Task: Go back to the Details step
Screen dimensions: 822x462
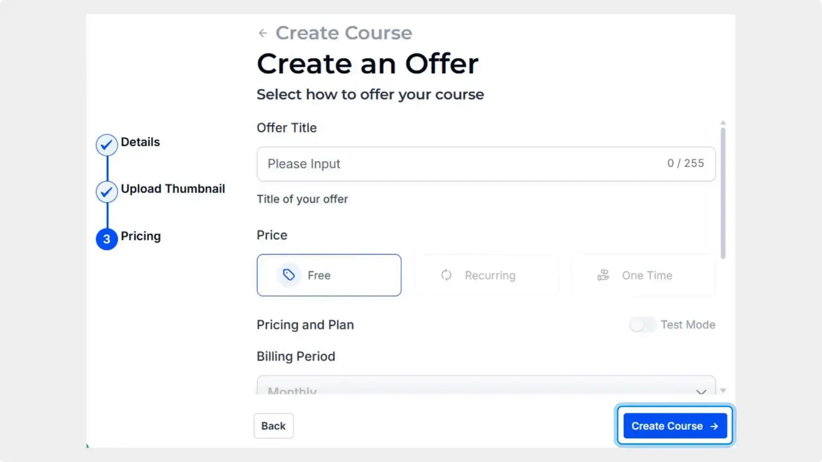Action: coord(140,142)
